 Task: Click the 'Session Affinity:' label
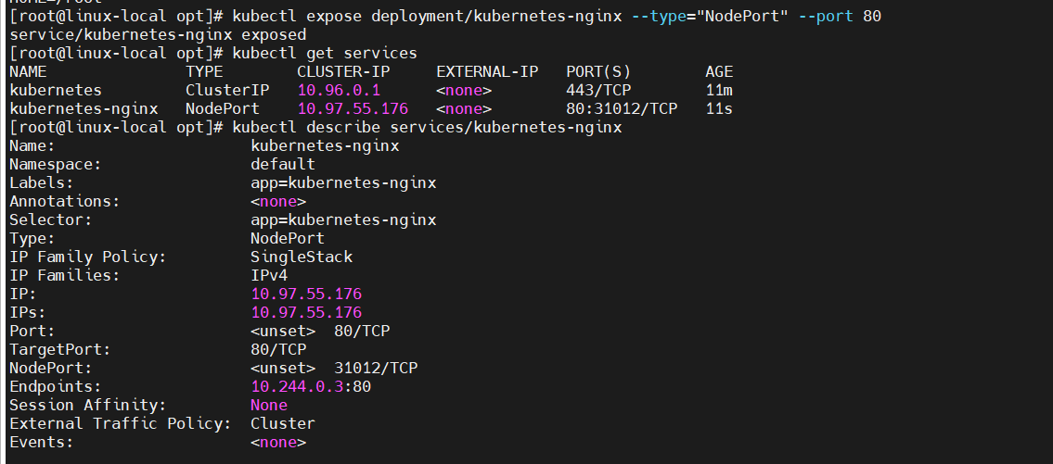tap(87, 405)
